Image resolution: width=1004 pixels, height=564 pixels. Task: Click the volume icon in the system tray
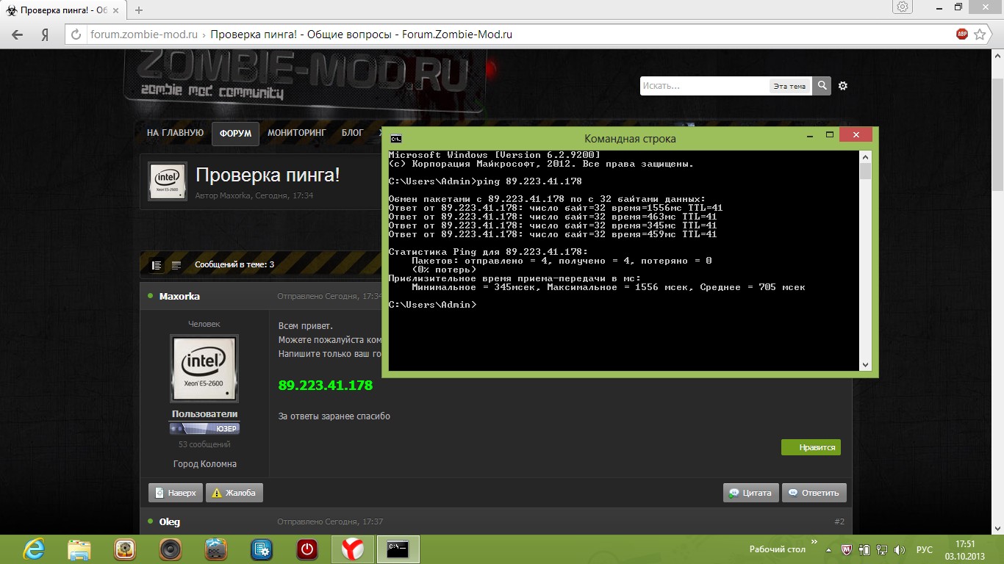point(901,549)
